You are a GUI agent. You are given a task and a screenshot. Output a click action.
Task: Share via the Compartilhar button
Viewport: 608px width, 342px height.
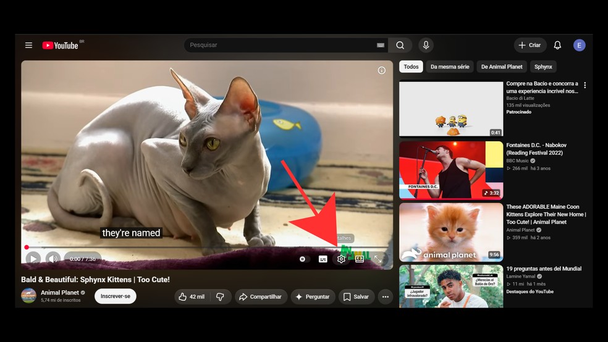[x=261, y=297]
